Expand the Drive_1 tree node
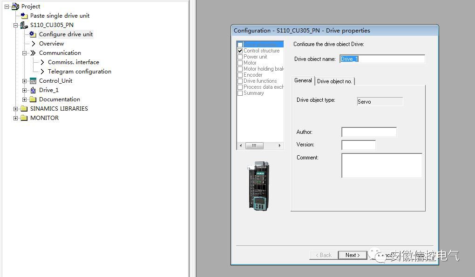The image size is (475, 277). [24, 90]
